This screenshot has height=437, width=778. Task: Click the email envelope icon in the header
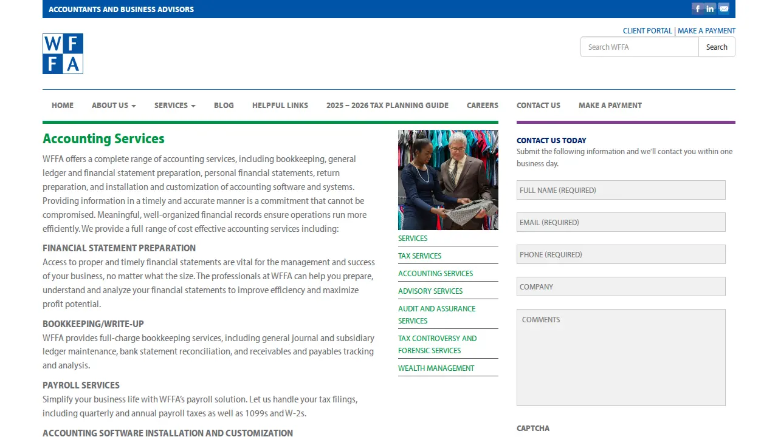coord(724,8)
